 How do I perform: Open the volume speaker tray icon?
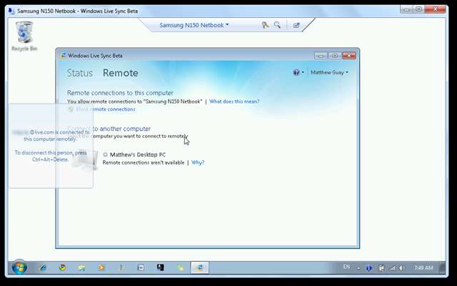[402, 268]
